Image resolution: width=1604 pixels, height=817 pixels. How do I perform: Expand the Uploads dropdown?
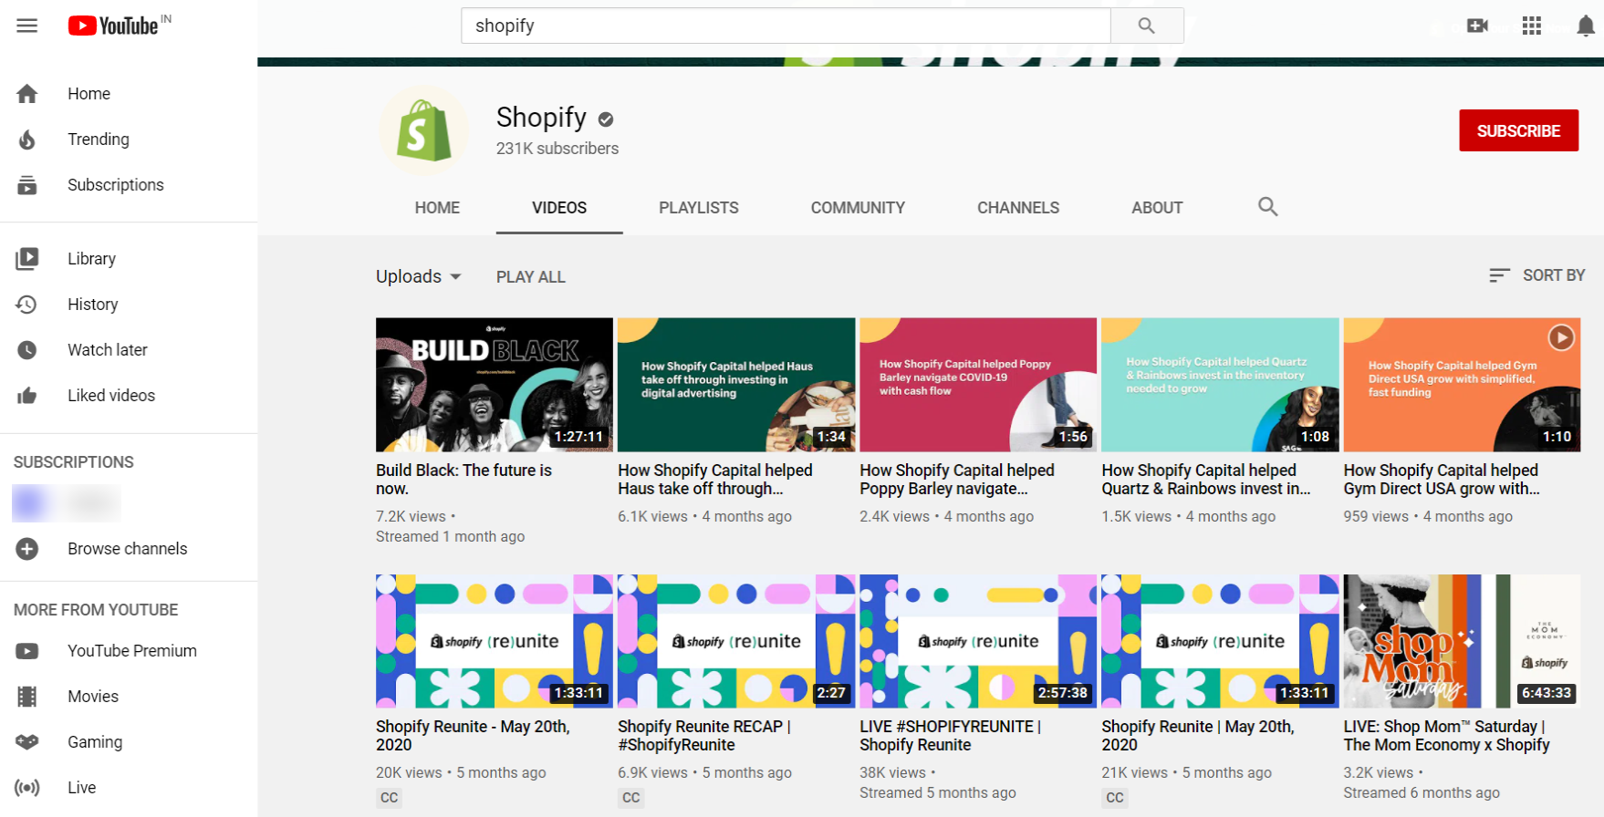pos(419,276)
